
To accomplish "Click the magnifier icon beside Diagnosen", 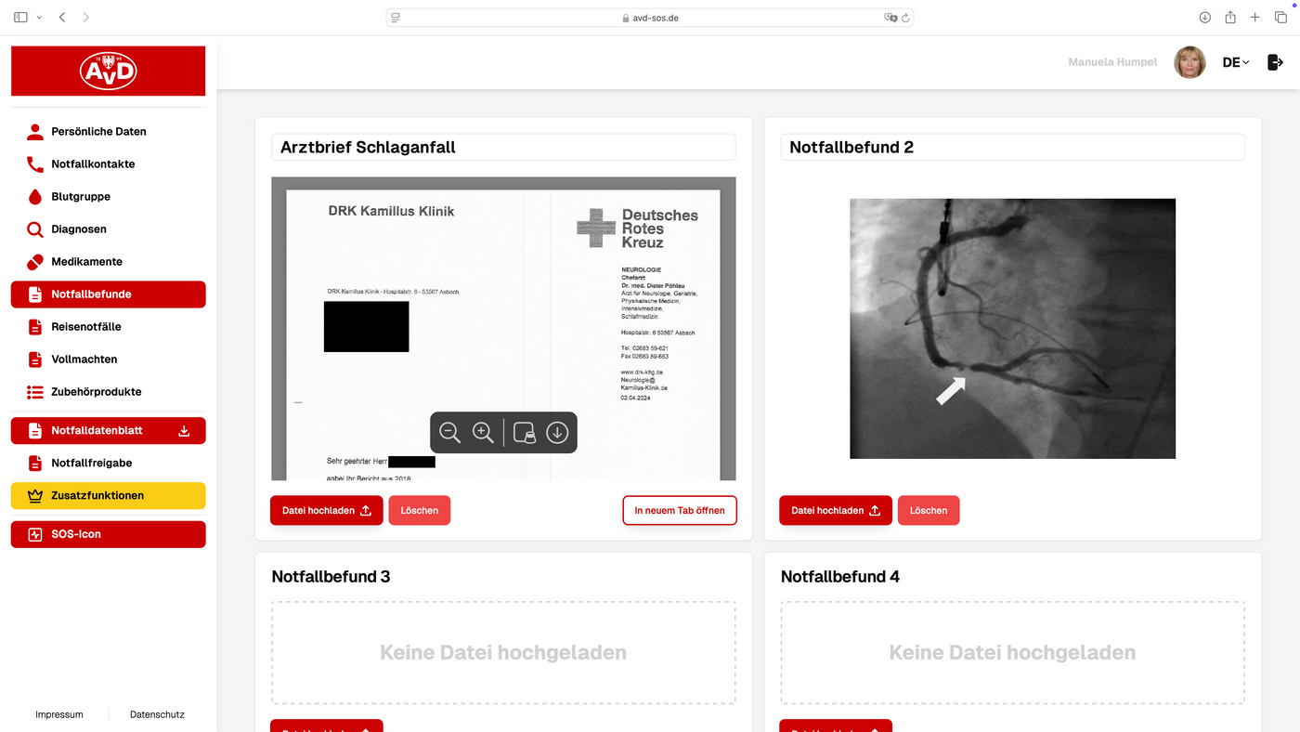I will [35, 229].
